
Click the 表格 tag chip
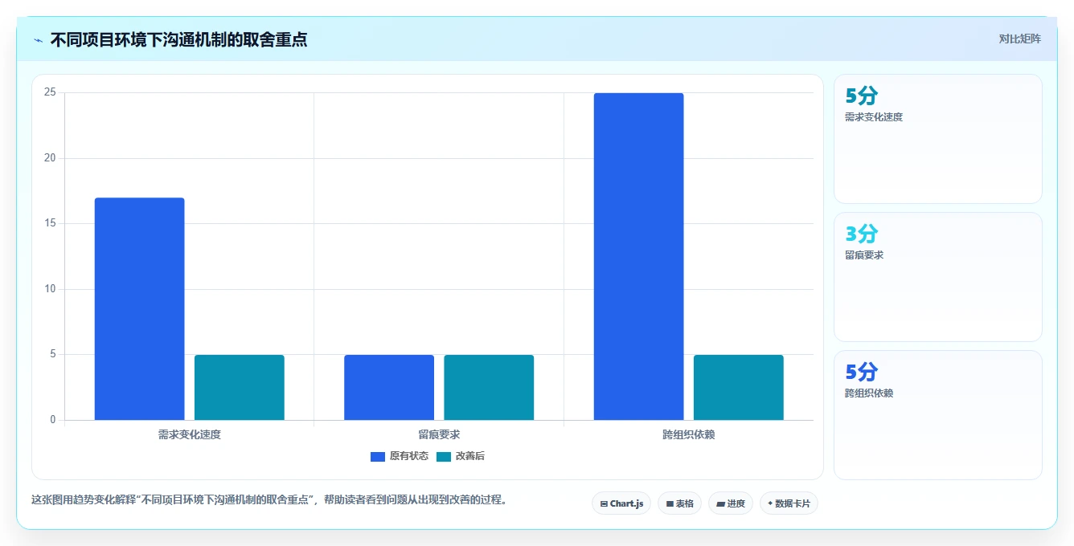tap(679, 503)
